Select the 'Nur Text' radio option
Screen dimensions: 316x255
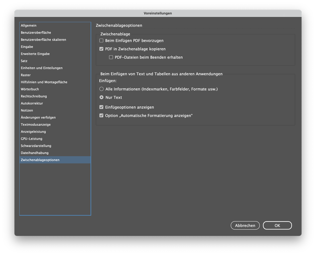(102, 97)
